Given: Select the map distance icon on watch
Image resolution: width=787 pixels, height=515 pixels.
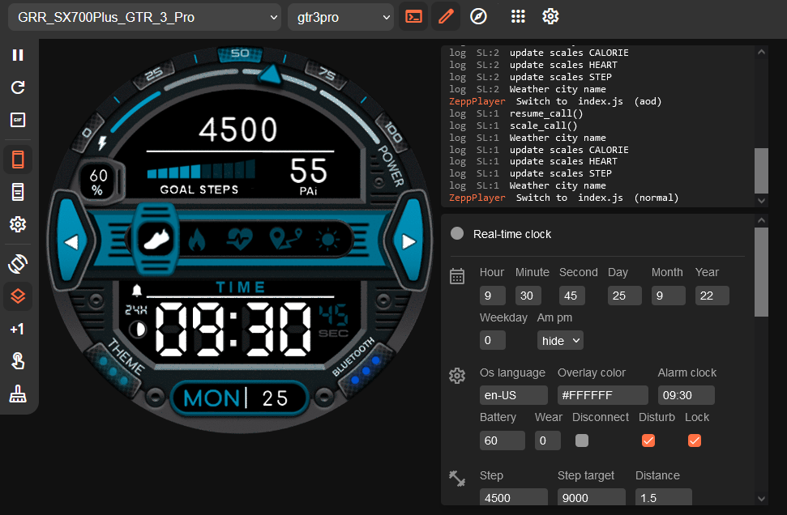Looking at the screenshot, I should [x=285, y=238].
